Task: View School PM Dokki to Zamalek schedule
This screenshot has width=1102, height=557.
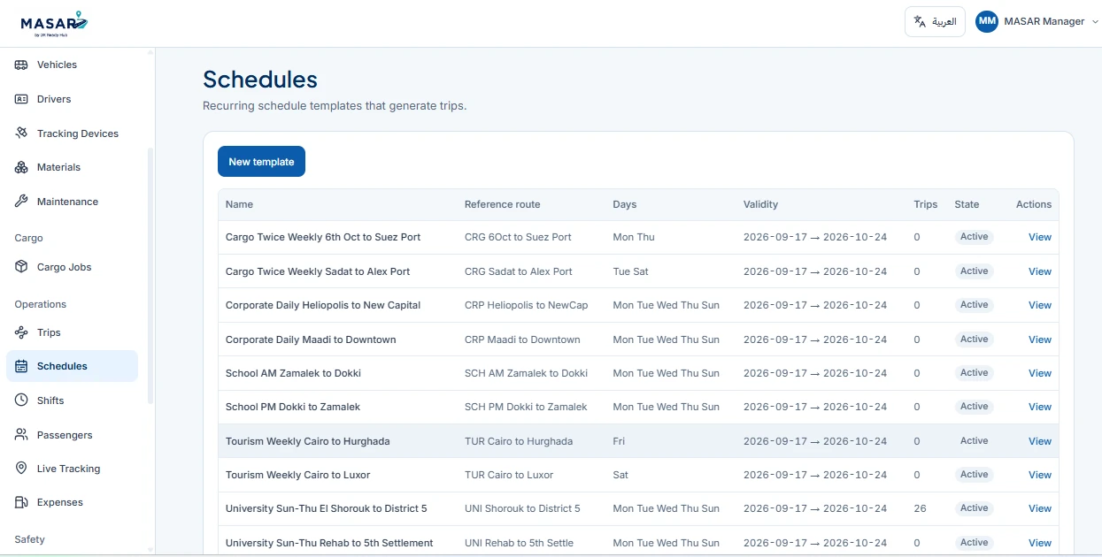Action: click(x=1039, y=407)
